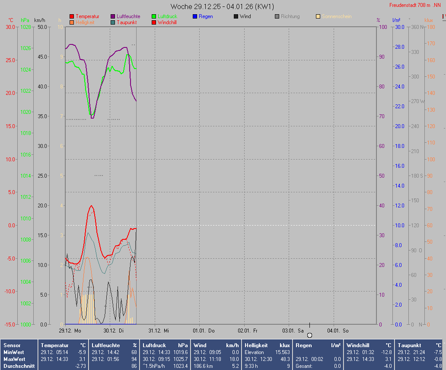
Task: Click the 31.12. Mi date label
Action: click(159, 331)
